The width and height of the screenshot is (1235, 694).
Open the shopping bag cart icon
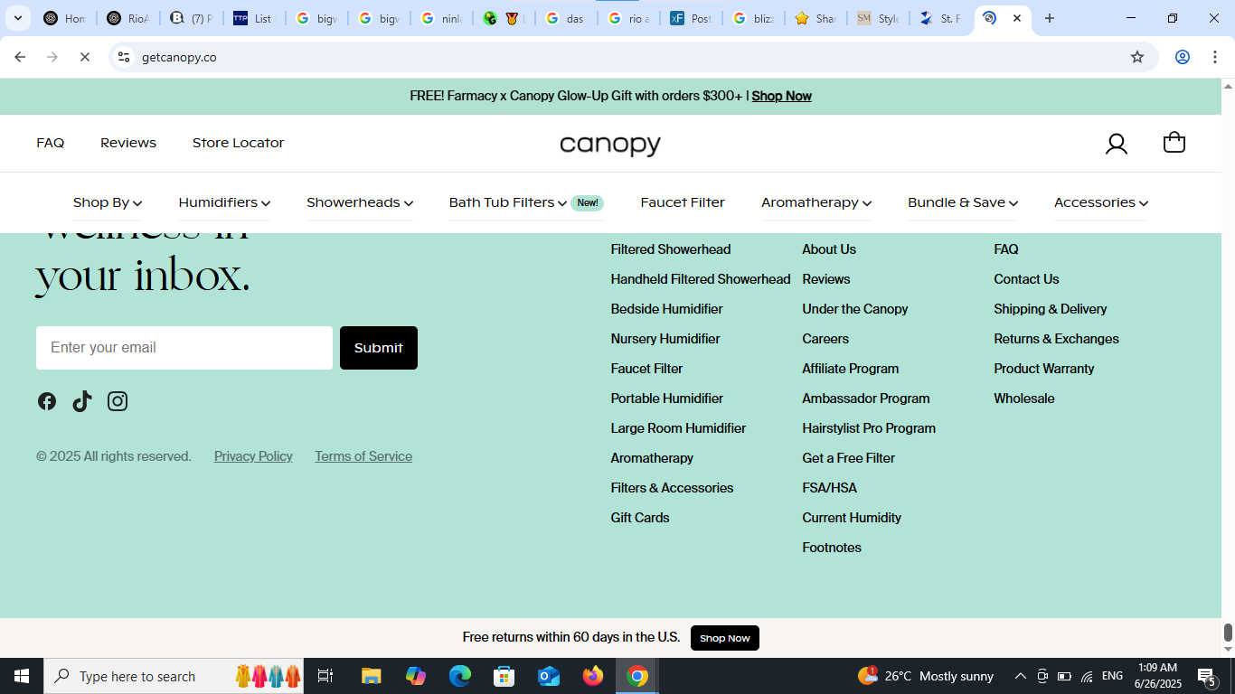1174,143
